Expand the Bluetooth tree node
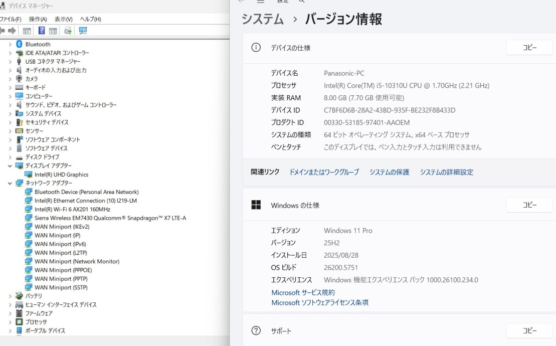This screenshot has width=556, height=346. click(x=11, y=44)
